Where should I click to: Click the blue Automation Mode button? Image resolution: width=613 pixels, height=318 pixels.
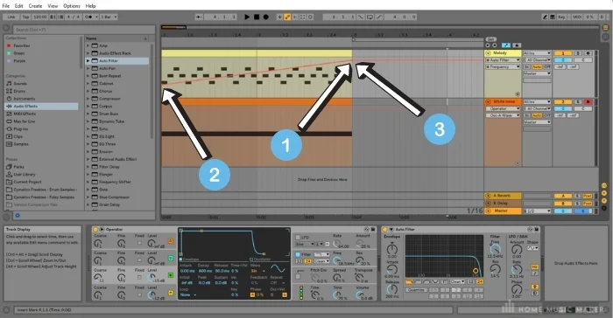coord(506,45)
